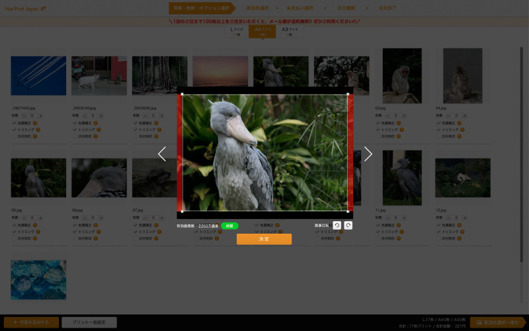This screenshot has width=529, height=331.
Task: Open 配送先選択 step in header
Action: pos(258,8)
